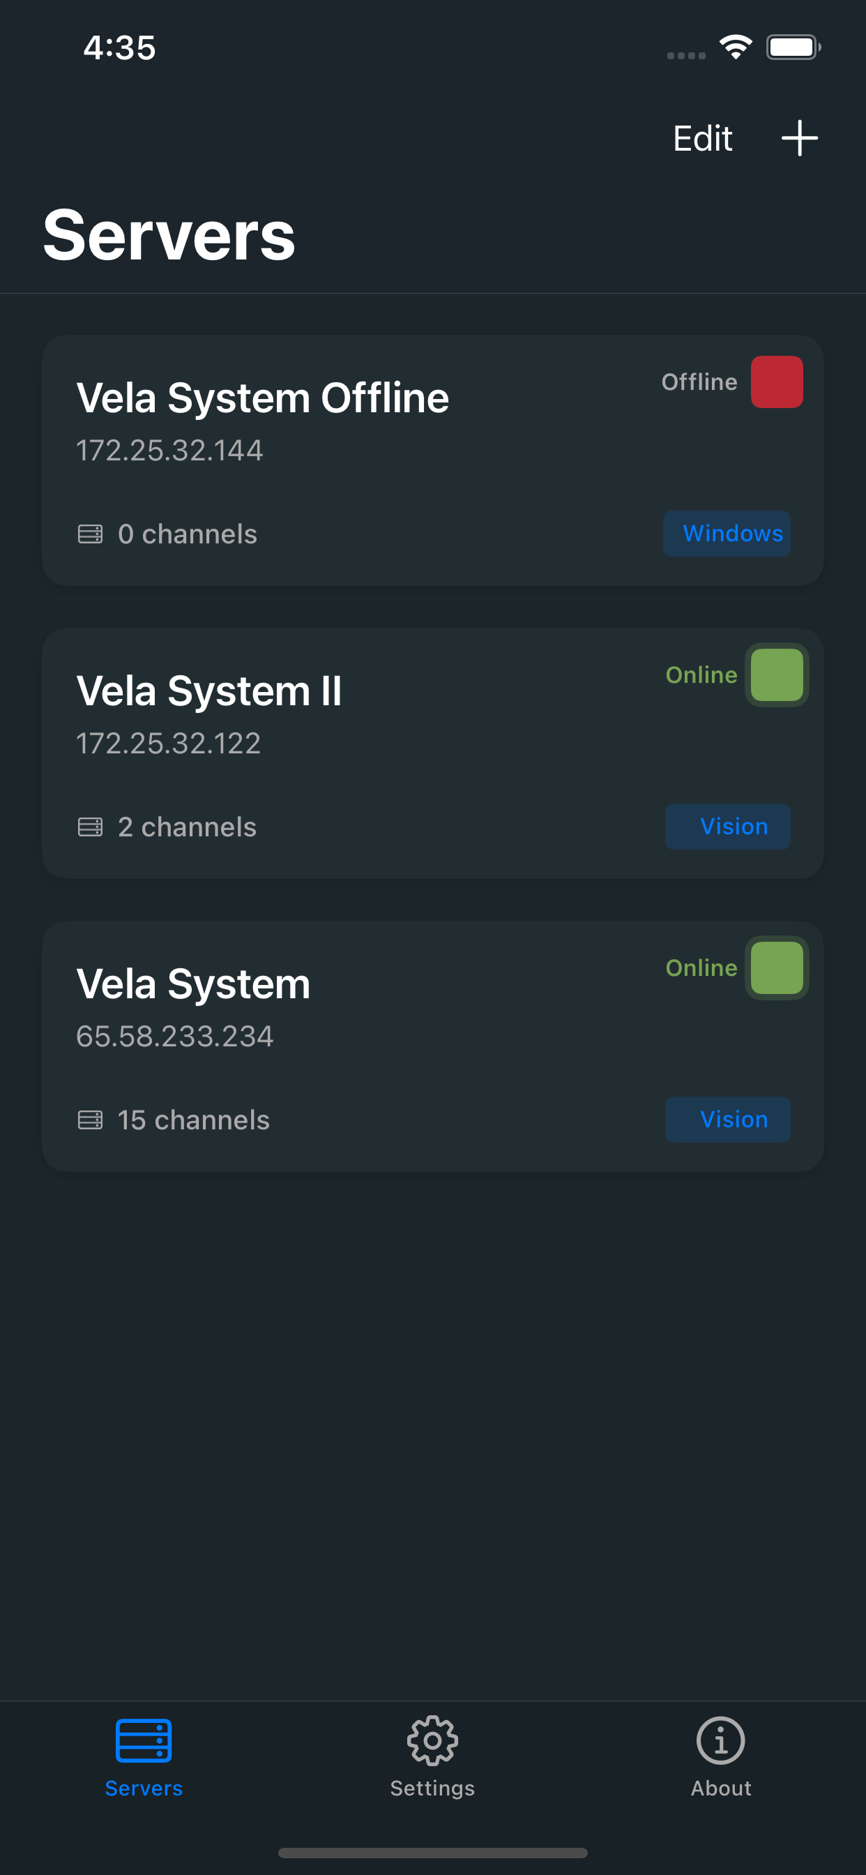The height and width of the screenshot is (1875, 866).
Task: Tap the battery icon in status bar
Action: (x=793, y=47)
